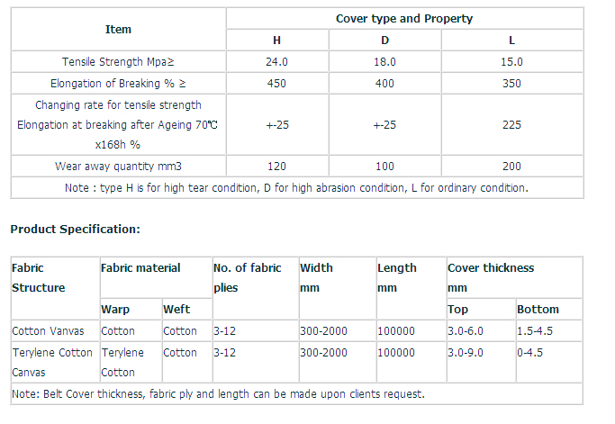Select the "Elongation of Breaking % ≥" label
The image size is (615, 424).
coord(118,84)
